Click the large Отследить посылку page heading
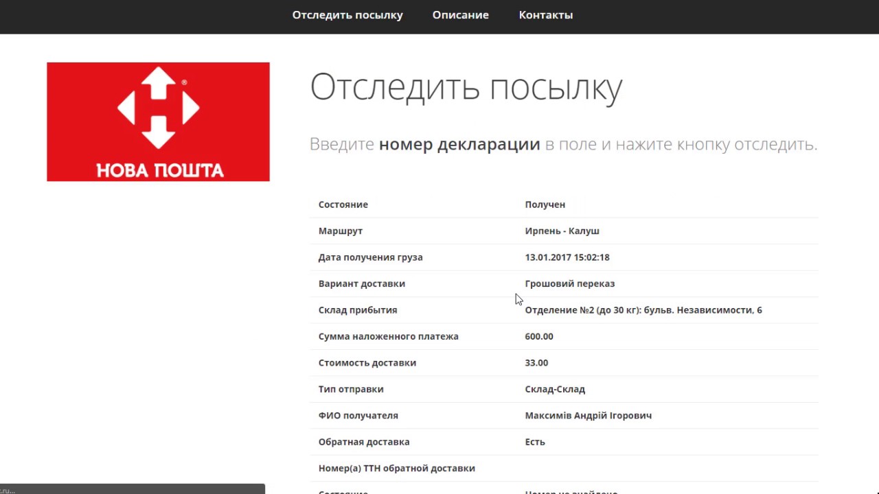Image resolution: width=879 pixels, height=494 pixels. coord(466,87)
